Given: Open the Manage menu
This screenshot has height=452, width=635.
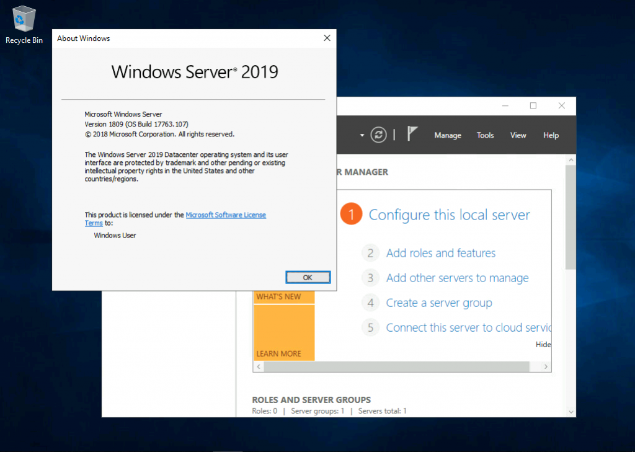Looking at the screenshot, I should pos(447,135).
